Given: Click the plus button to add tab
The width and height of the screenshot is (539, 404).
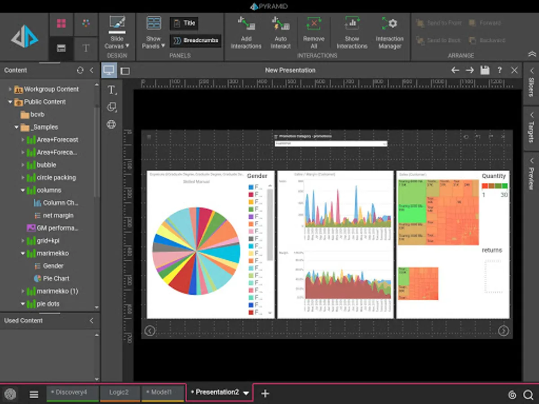Looking at the screenshot, I should click(x=265, y=394).
